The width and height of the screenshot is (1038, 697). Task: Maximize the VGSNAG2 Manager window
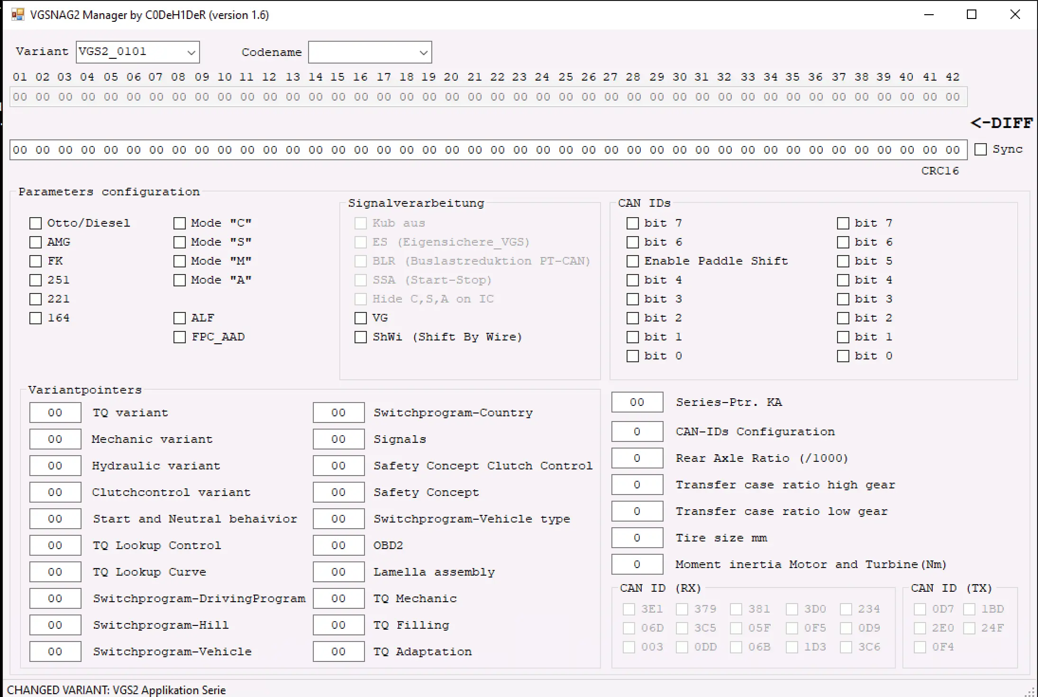click(x=971, y=15)
